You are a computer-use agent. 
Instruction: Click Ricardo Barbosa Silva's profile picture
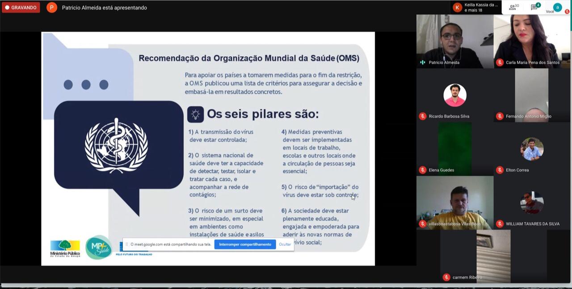click(x=455, y=95)
